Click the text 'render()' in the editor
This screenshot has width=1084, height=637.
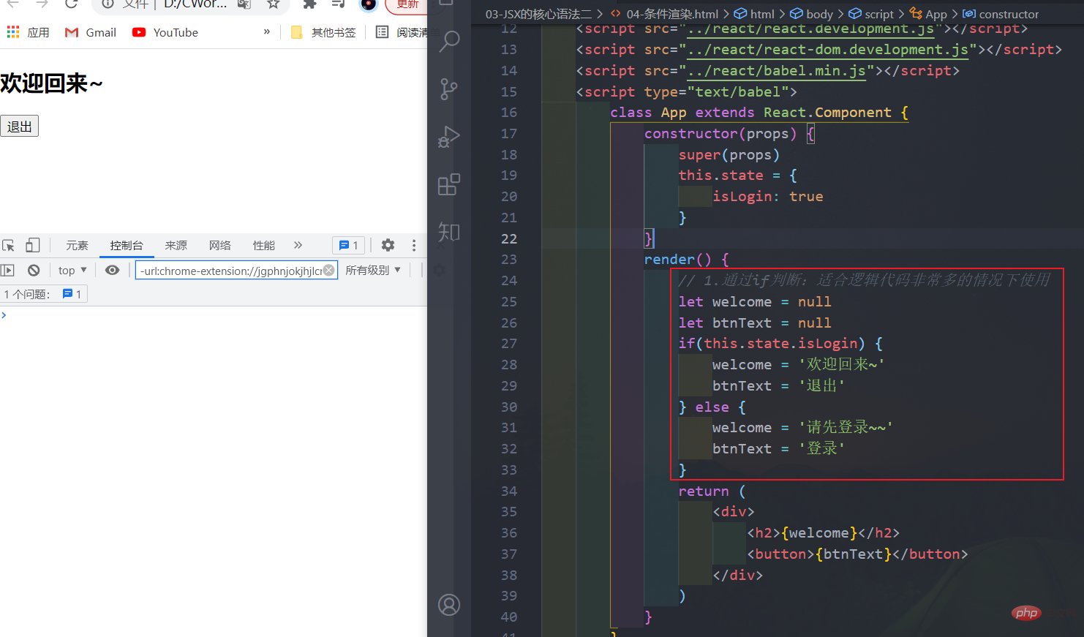(x=677, y=260)
